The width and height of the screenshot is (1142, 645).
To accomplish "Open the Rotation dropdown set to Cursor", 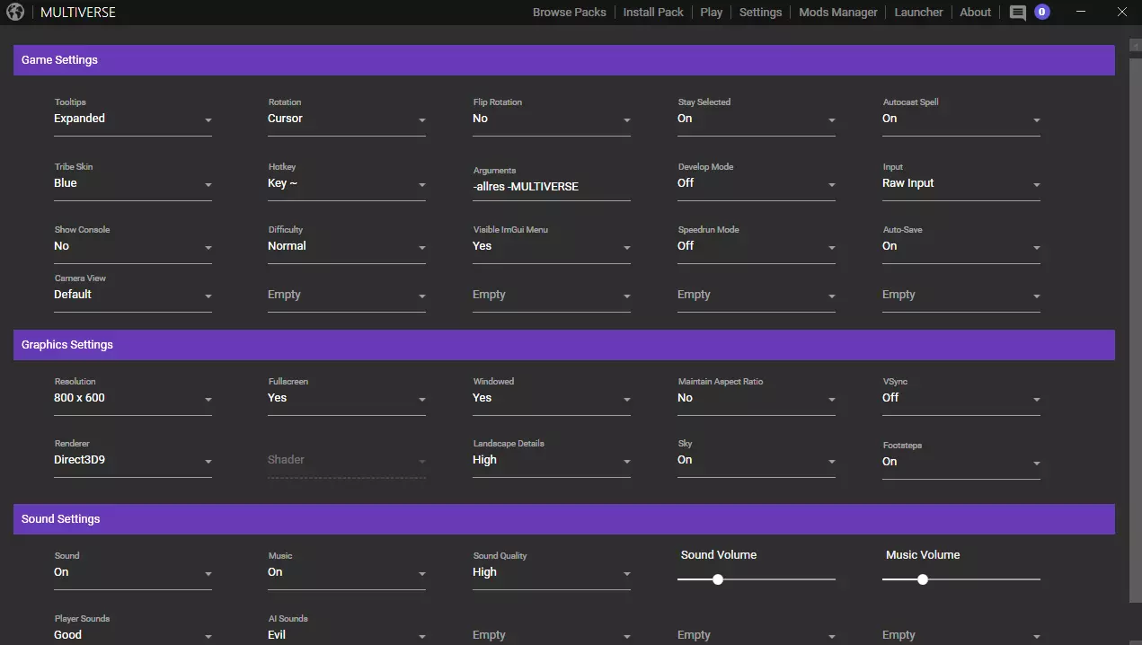I will [x=347, y=119].
